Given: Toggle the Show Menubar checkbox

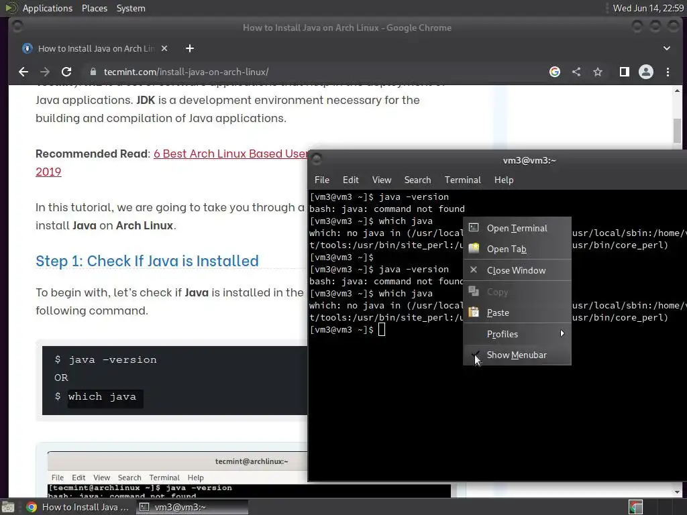Looking at the screenshot, I should (x=475, y=355).
